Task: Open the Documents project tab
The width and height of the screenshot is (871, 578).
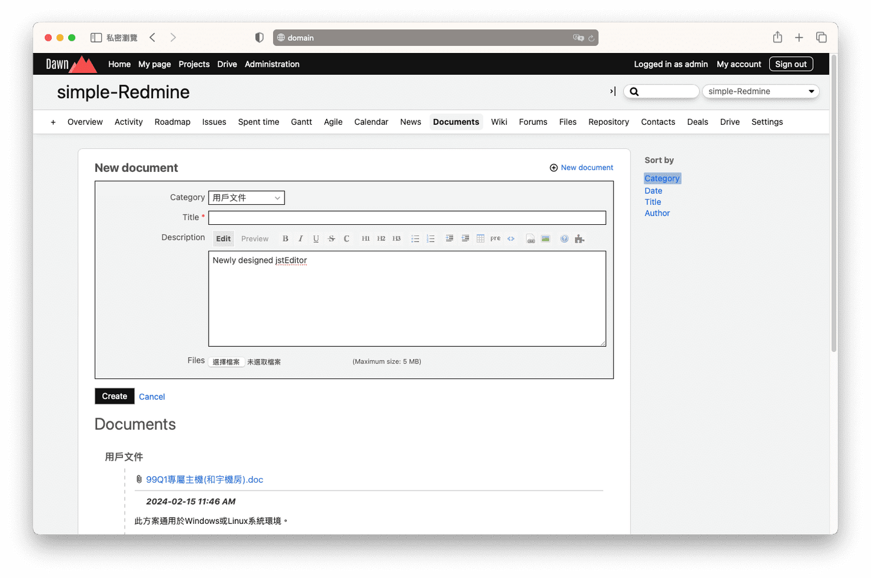Action: point(456,122)
